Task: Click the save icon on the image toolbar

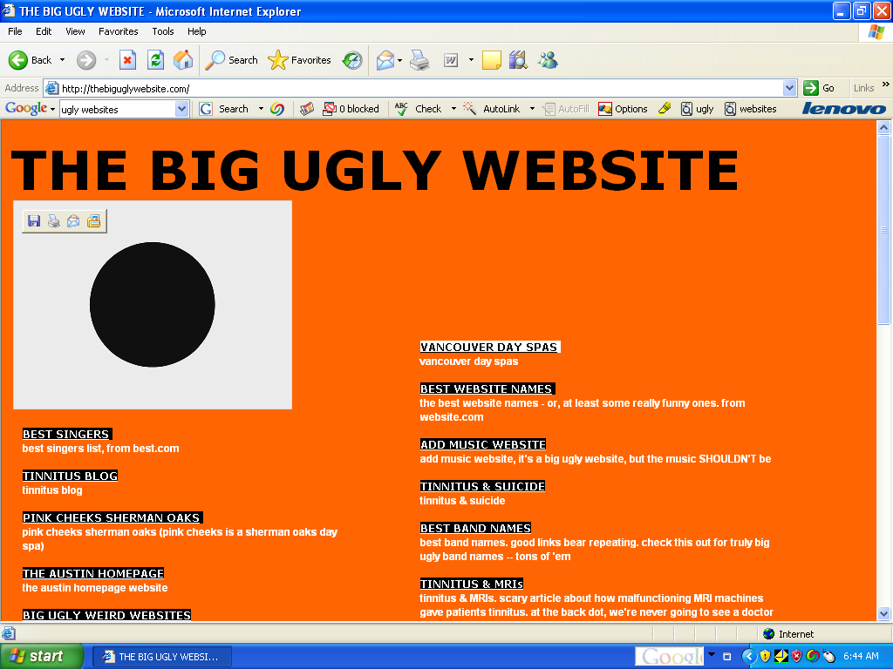Action: (34, 221)
